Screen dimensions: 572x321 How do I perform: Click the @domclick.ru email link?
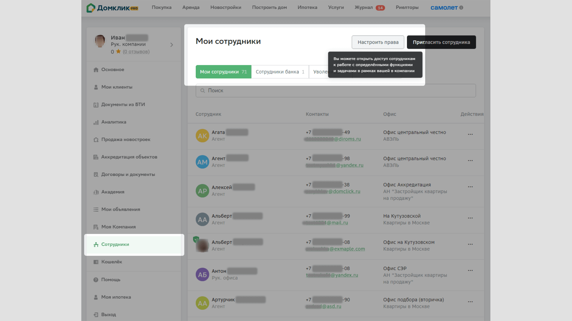coord(332,191)
